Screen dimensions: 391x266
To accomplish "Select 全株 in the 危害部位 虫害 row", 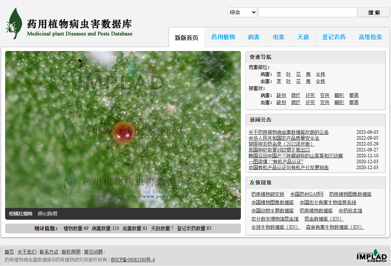I will click(x=321, y=81).
